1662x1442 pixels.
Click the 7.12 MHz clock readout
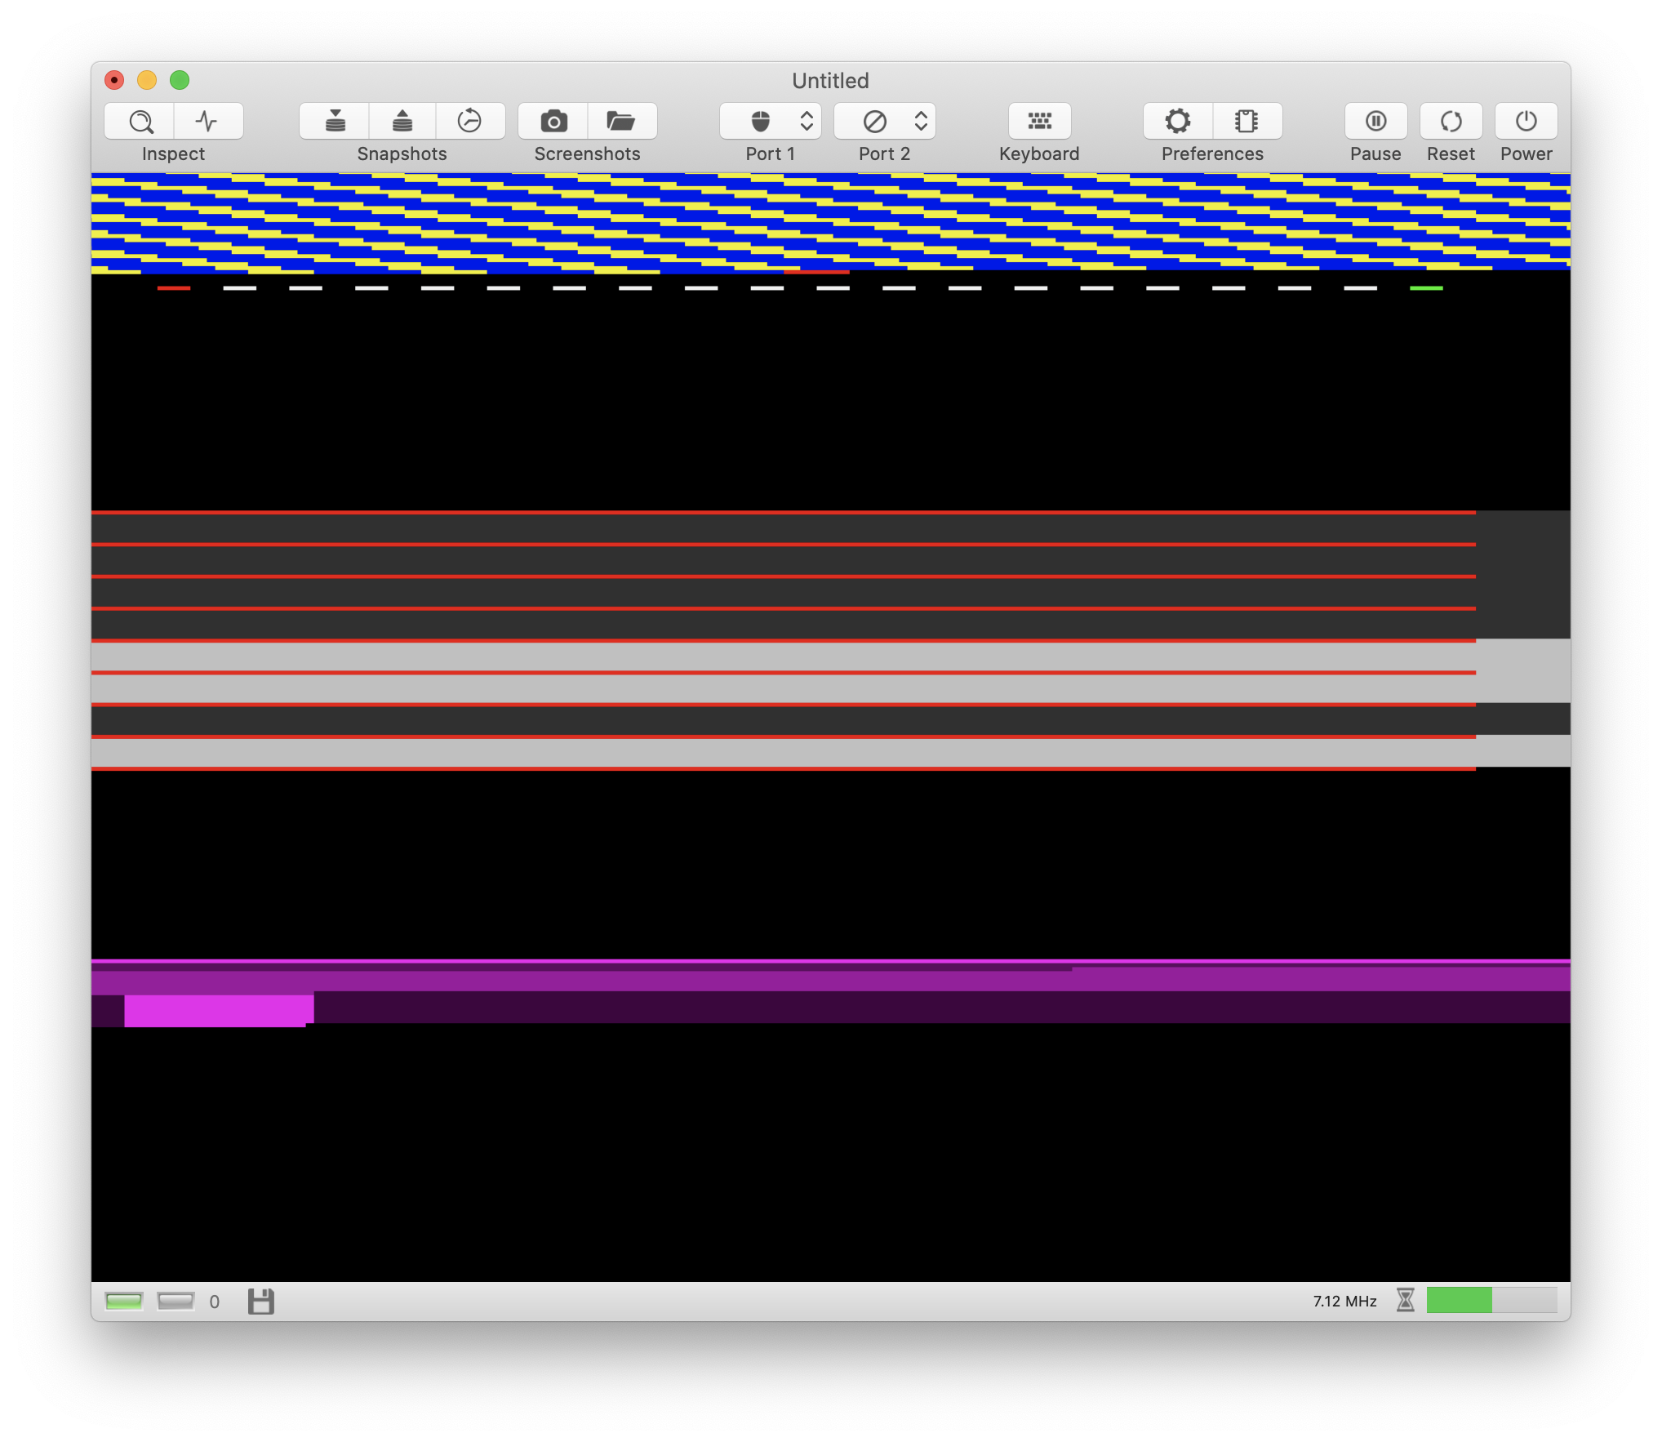tap(1344, 1301)
